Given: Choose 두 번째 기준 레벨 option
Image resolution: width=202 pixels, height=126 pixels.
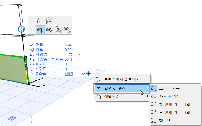Looking at the screenshot, I should tap(175, 113).
